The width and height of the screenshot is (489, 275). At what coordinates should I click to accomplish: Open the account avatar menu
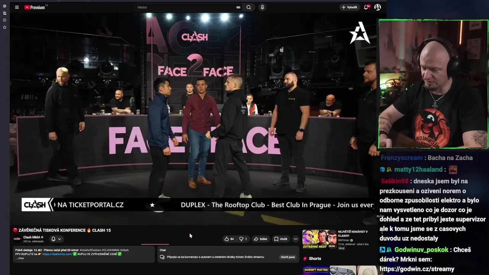[377, 7]
